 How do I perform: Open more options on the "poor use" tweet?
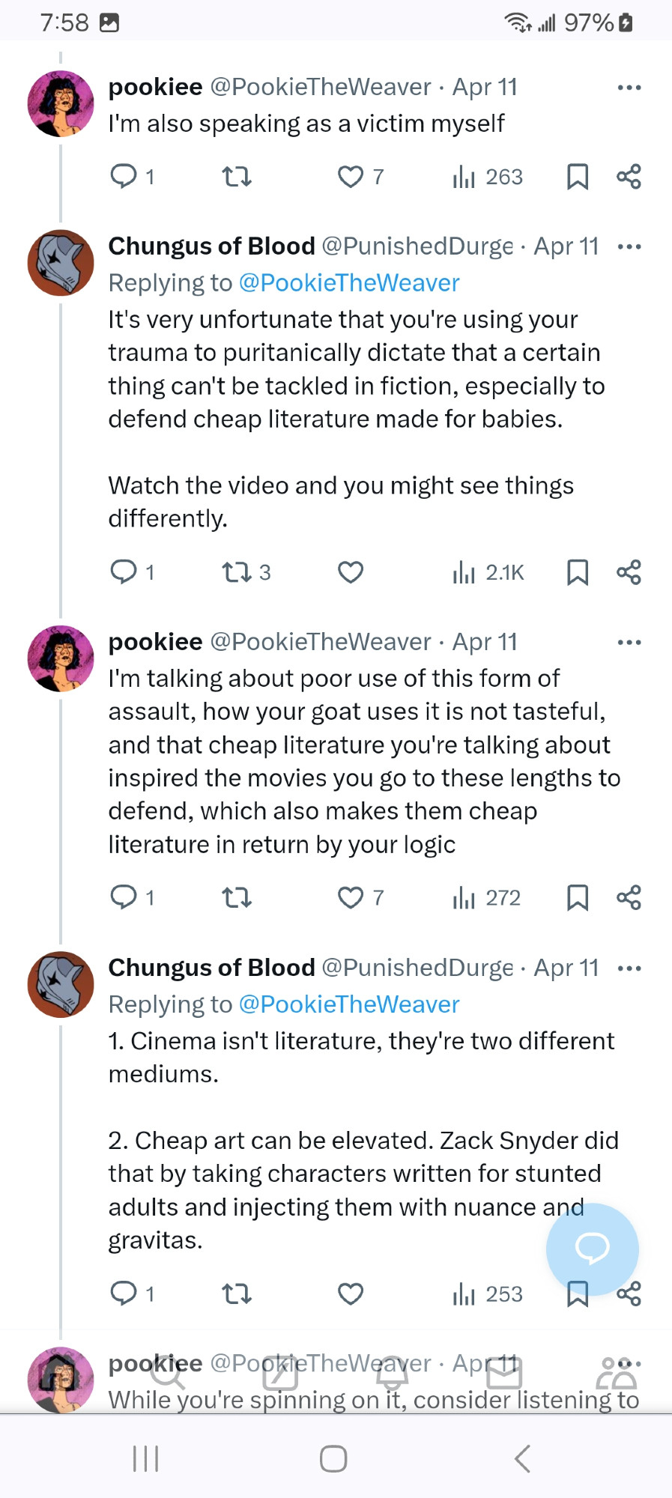click(x=629, y=643)
